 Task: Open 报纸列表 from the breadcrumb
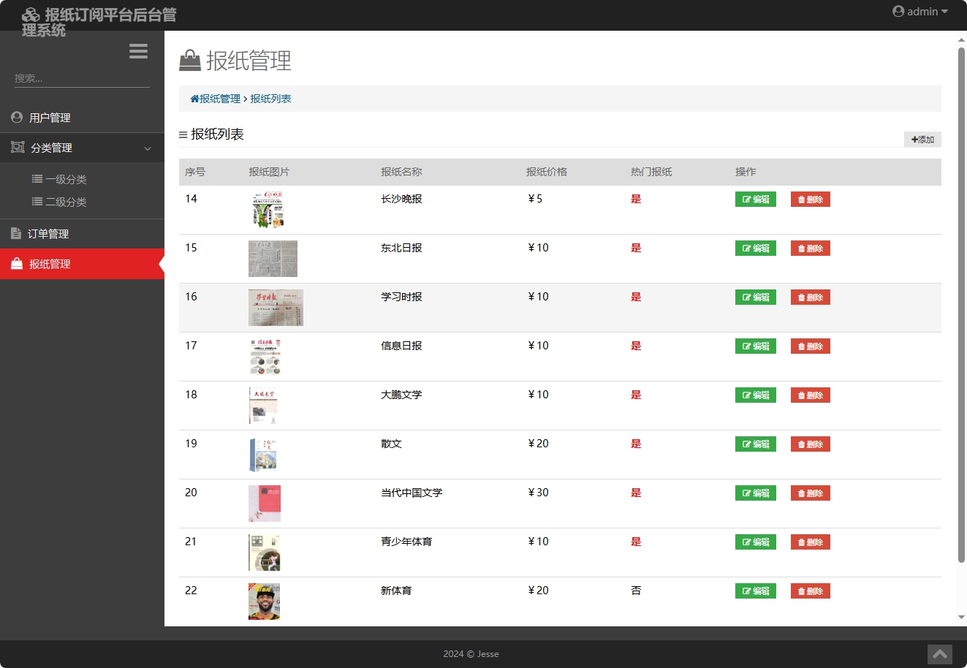click(270, 98)
